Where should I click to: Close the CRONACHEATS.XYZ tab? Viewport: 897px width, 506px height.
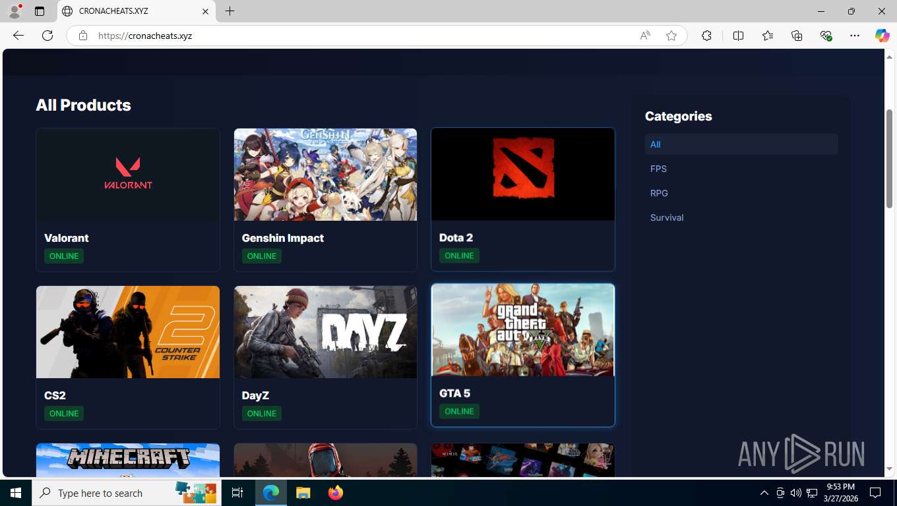tap(205, 11)
